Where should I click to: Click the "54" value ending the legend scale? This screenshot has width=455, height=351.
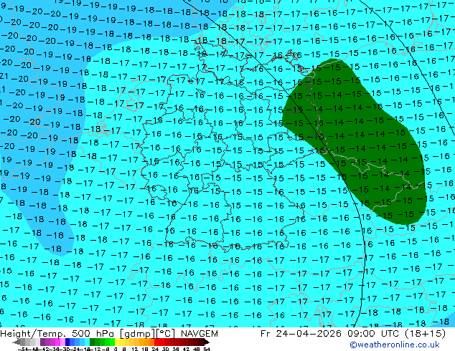click(x=207, y=350)
